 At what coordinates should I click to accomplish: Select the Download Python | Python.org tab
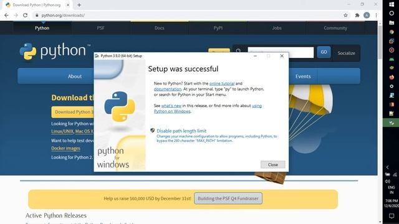tap(37, 5)
